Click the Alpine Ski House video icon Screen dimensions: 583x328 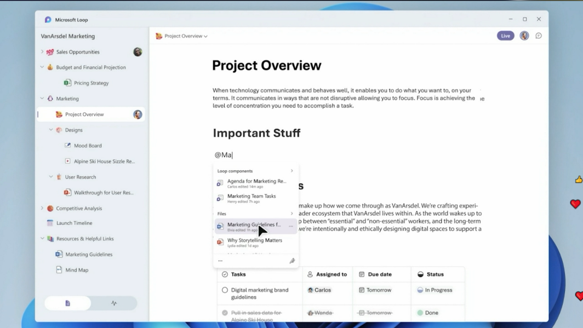point(67,161)
